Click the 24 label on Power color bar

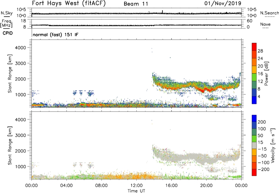260,59
